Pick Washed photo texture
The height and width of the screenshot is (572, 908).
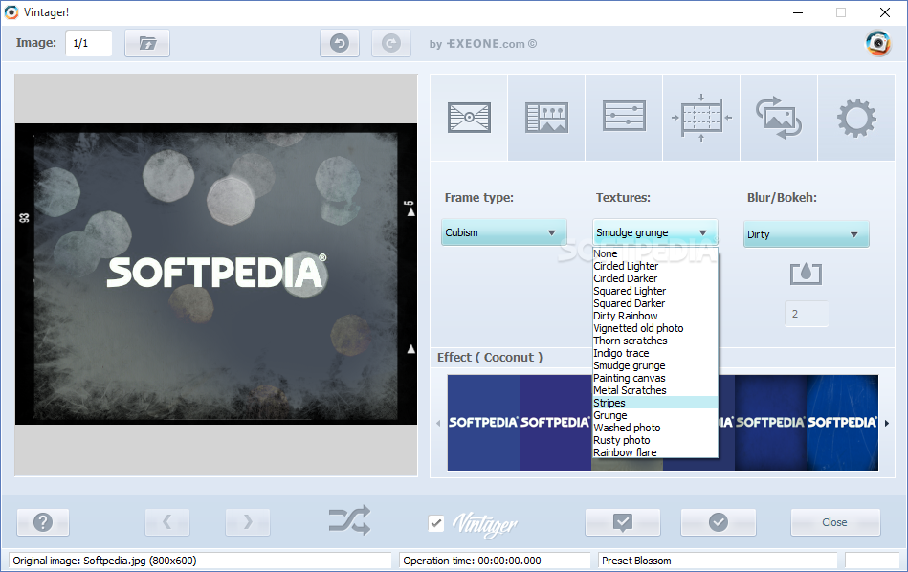[655, 428]
